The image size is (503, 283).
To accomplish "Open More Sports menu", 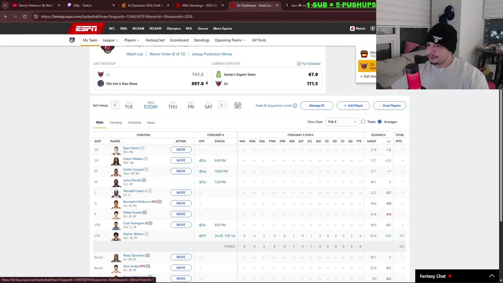I will pos(222,28).
